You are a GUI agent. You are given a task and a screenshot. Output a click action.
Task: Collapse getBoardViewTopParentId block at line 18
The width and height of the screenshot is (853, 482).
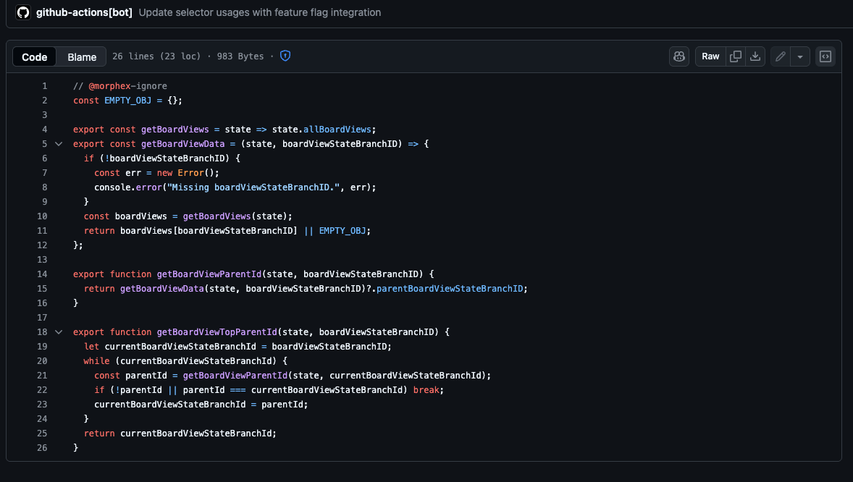coord(59,332)
